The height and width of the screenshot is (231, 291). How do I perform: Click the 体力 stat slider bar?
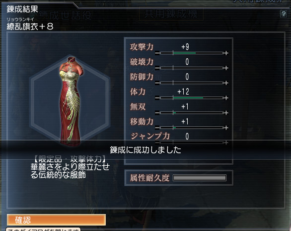click(x=192, y=98)
